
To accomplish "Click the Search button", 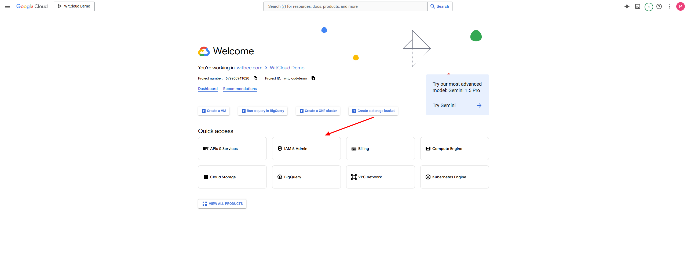I will 440,6.
